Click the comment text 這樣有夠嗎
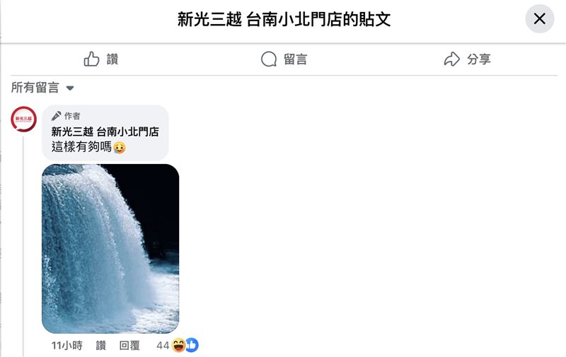Viewport: 566px width, 357px height. (x=81, y=147)
